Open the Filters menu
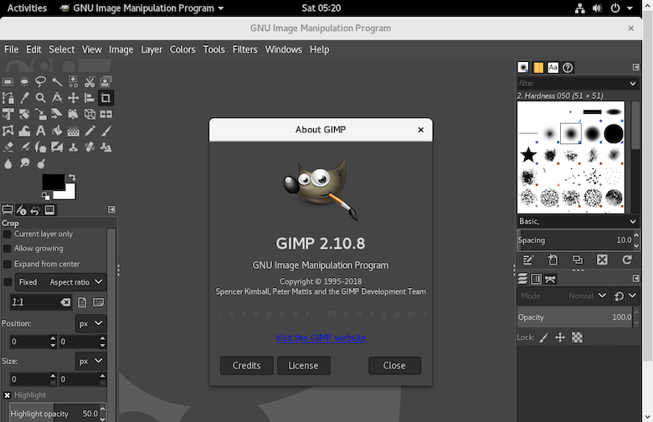 (244, 49)
